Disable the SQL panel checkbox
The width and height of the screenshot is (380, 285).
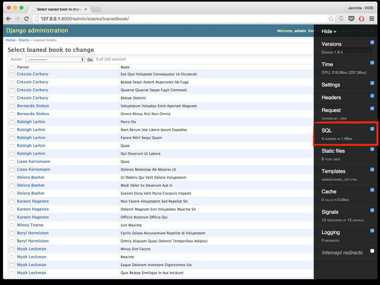pos(372,129)
